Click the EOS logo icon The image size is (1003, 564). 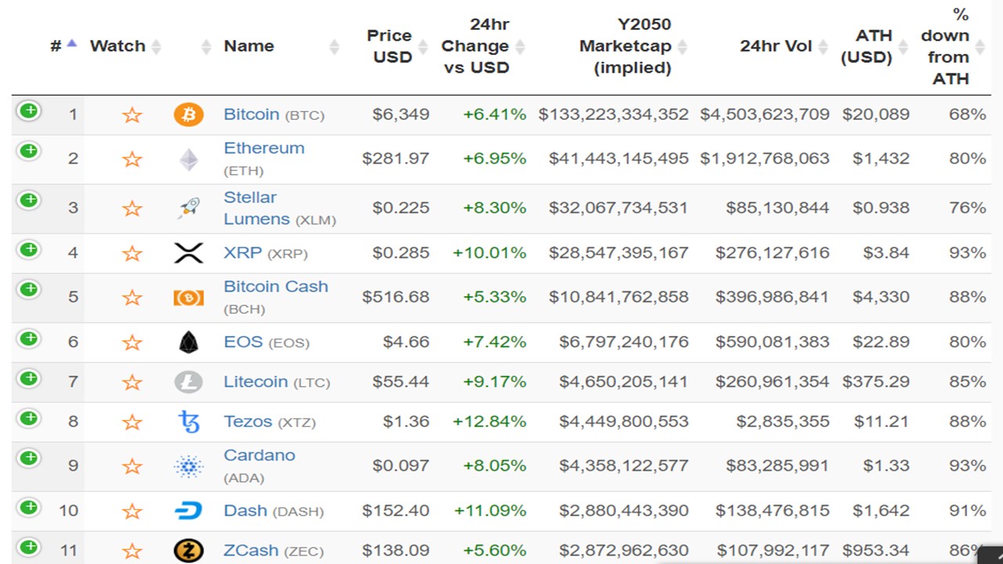(x=188, y=342)
